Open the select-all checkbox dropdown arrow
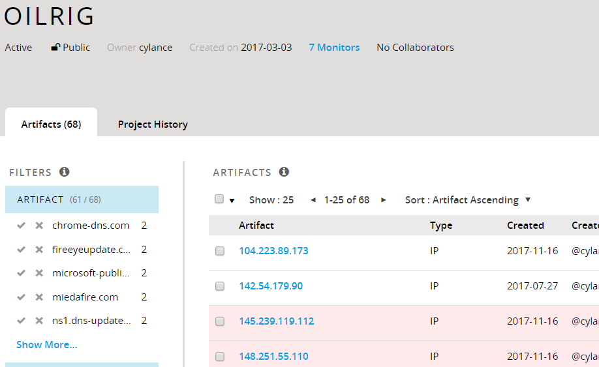The image size is (599, 367). click(232, 201)
